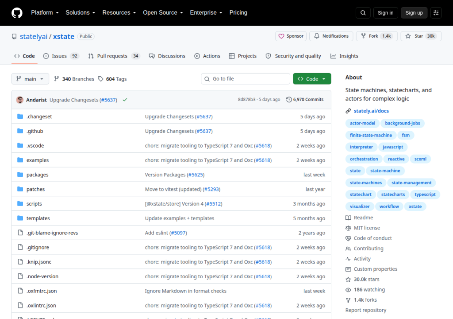The width and height of the screenshot is (453, 319).
Task: Click the Custom properties note icon
Action: pos(348,269)
